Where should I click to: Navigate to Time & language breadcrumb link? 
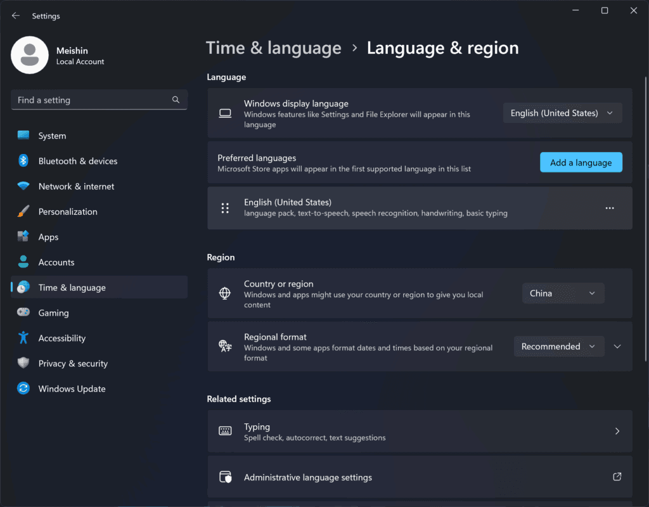tap(274, 48)
